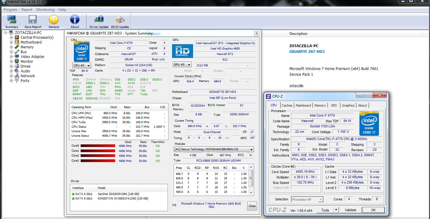Image resolution: width=430 pixels, height=219 pixels.
Task: Select the KINGSTON SV300S37A120G drive row
Action: pos(119,198)
